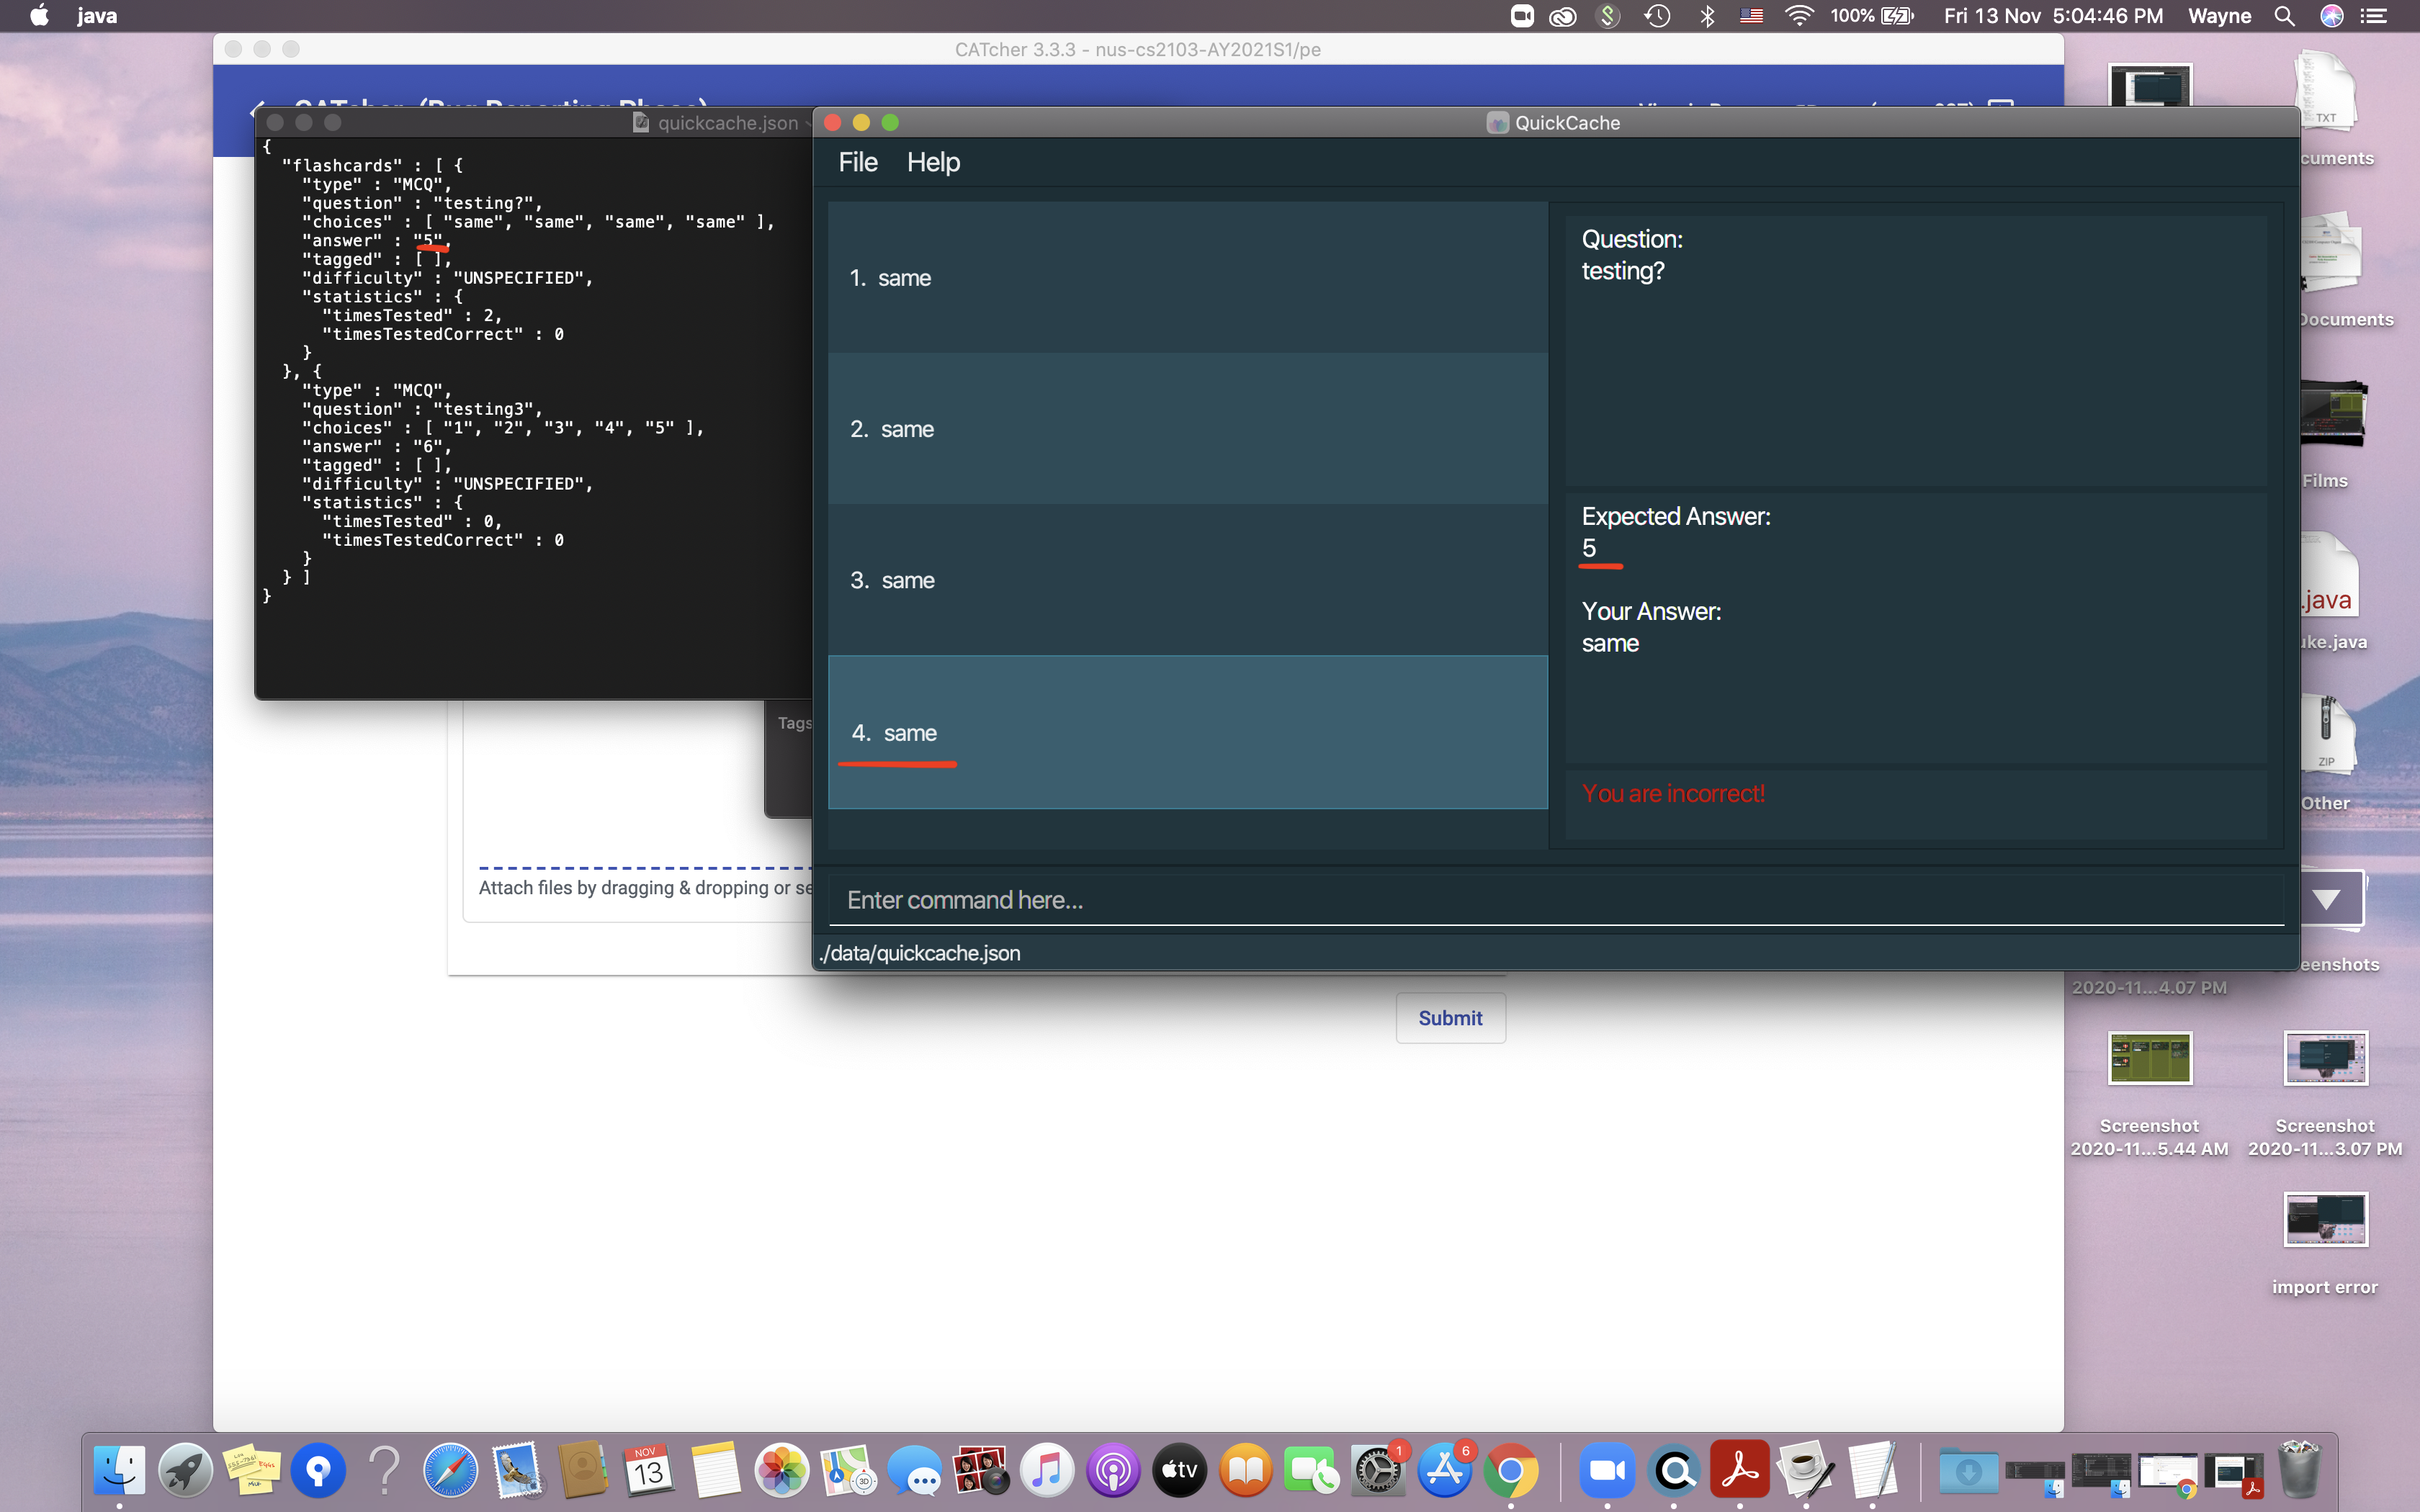Open System Preferences in the dock

[x=1378, y=1471]
